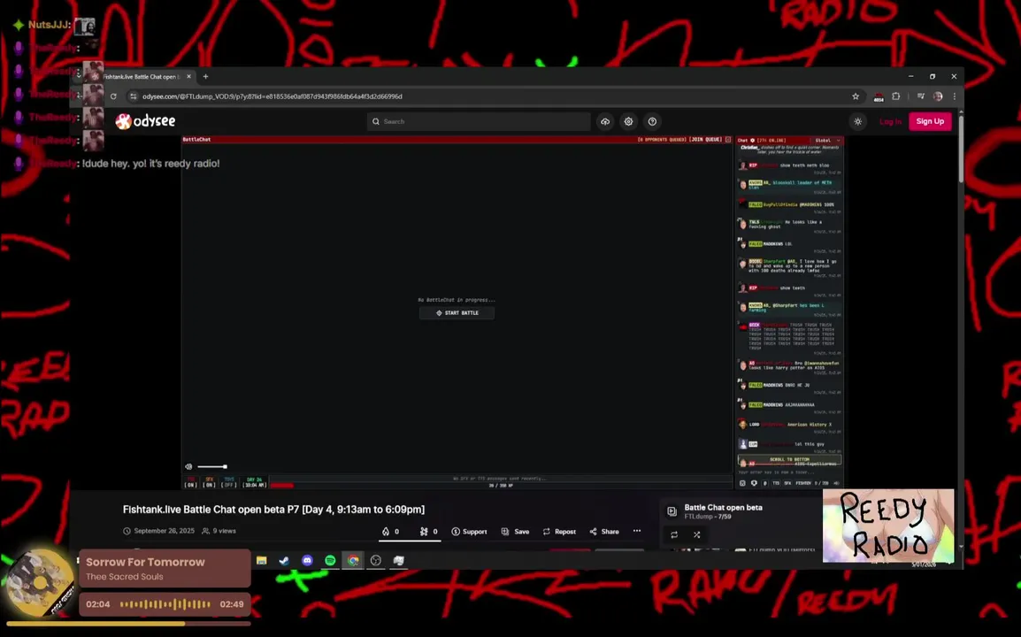Select American History X chat message
1021x637 pixels.
[x=789, y=425]
